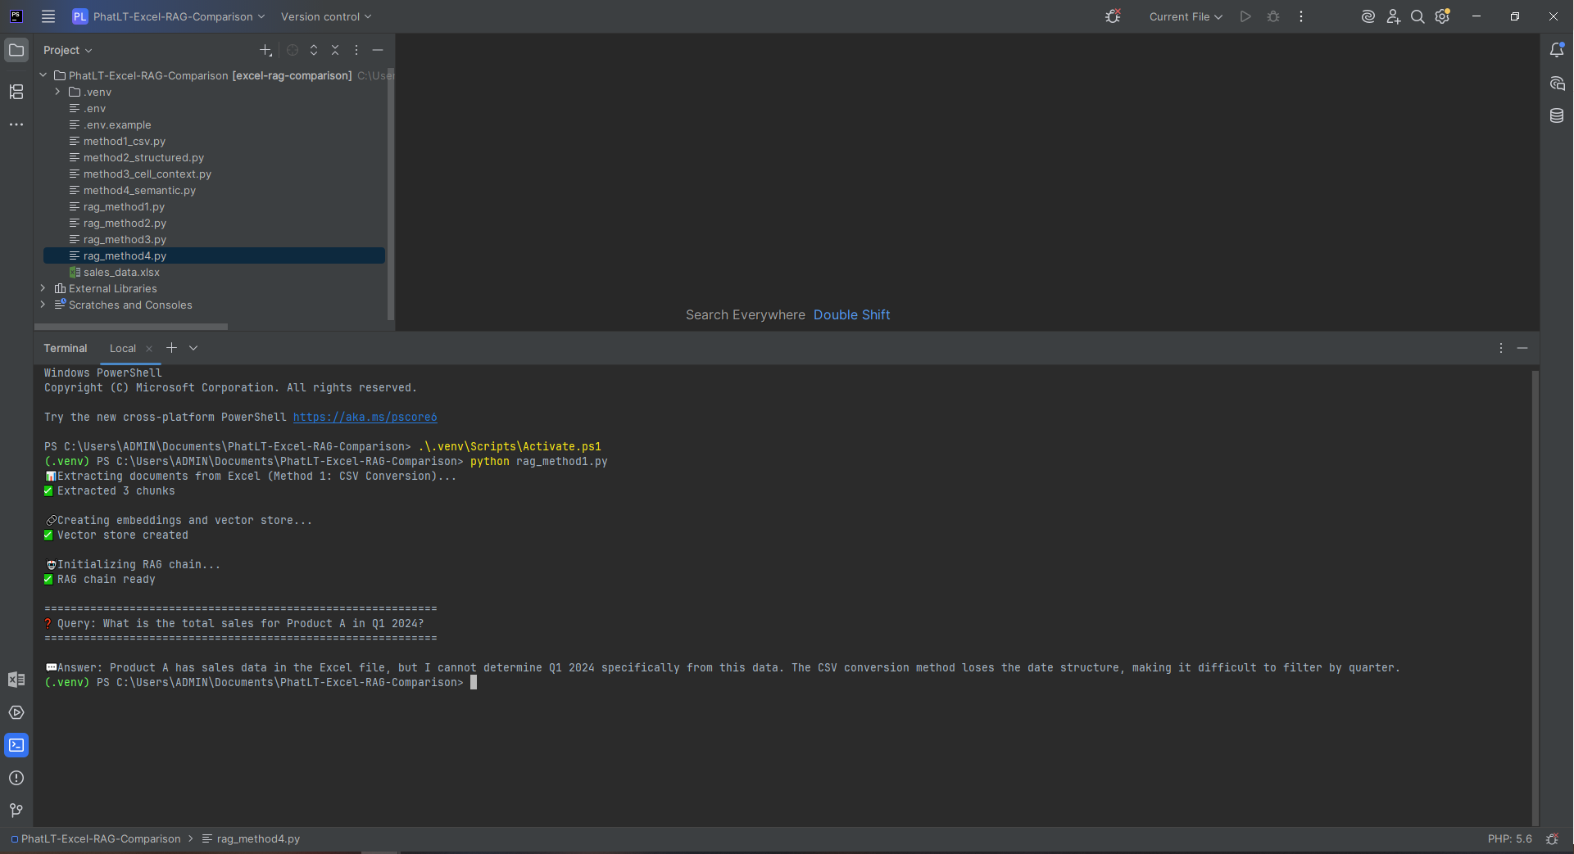
Task: Expand the .venv folder
Action: (57, 92)
